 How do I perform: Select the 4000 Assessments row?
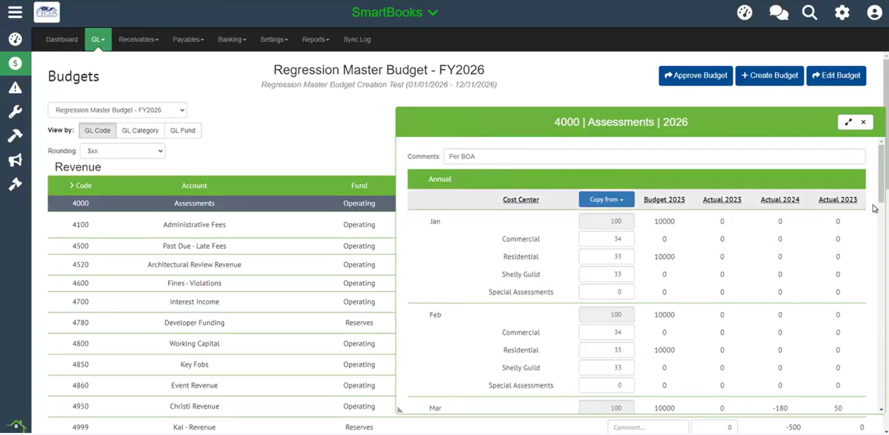click(x=222, y=203)
